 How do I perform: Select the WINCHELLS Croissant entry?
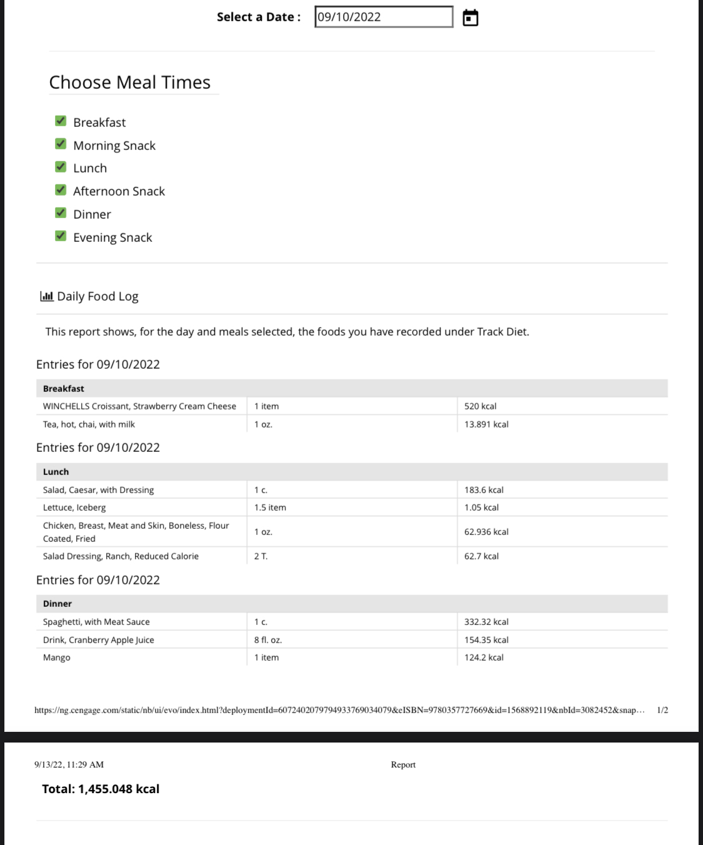(x=139, y=406)
